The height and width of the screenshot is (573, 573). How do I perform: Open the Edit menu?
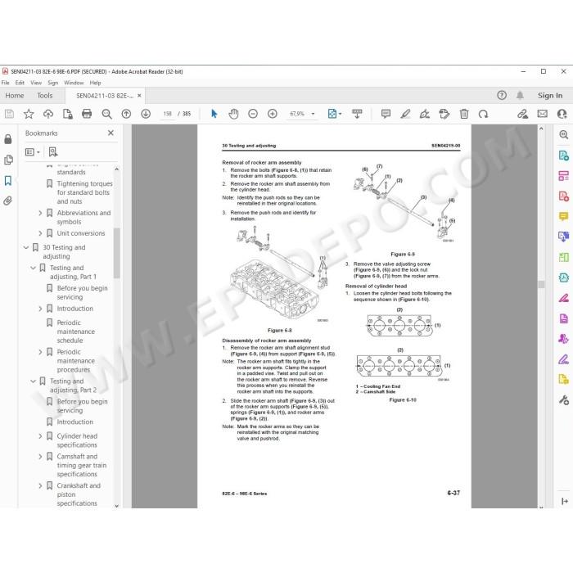point(20,83)
